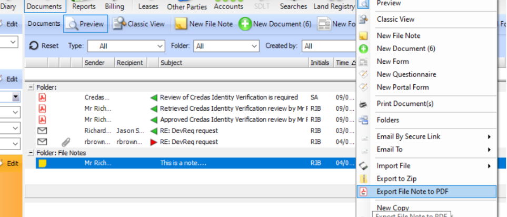Click the Reset filters button
The height and width of the screenshot is (217, 507).
point(44,46)
